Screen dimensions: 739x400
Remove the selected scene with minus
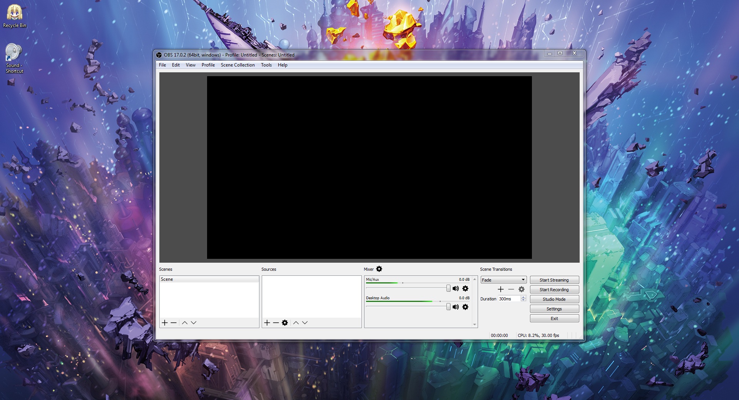point(174,323)
